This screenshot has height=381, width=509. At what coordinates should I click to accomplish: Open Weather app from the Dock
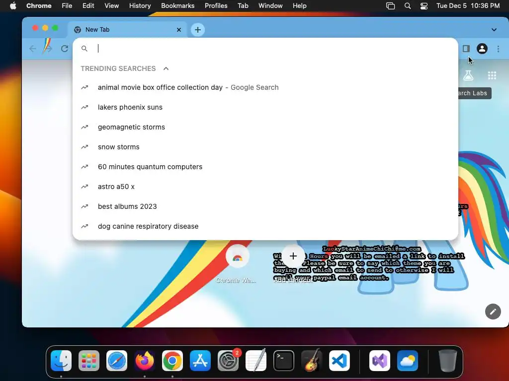(x=408, y=361)
